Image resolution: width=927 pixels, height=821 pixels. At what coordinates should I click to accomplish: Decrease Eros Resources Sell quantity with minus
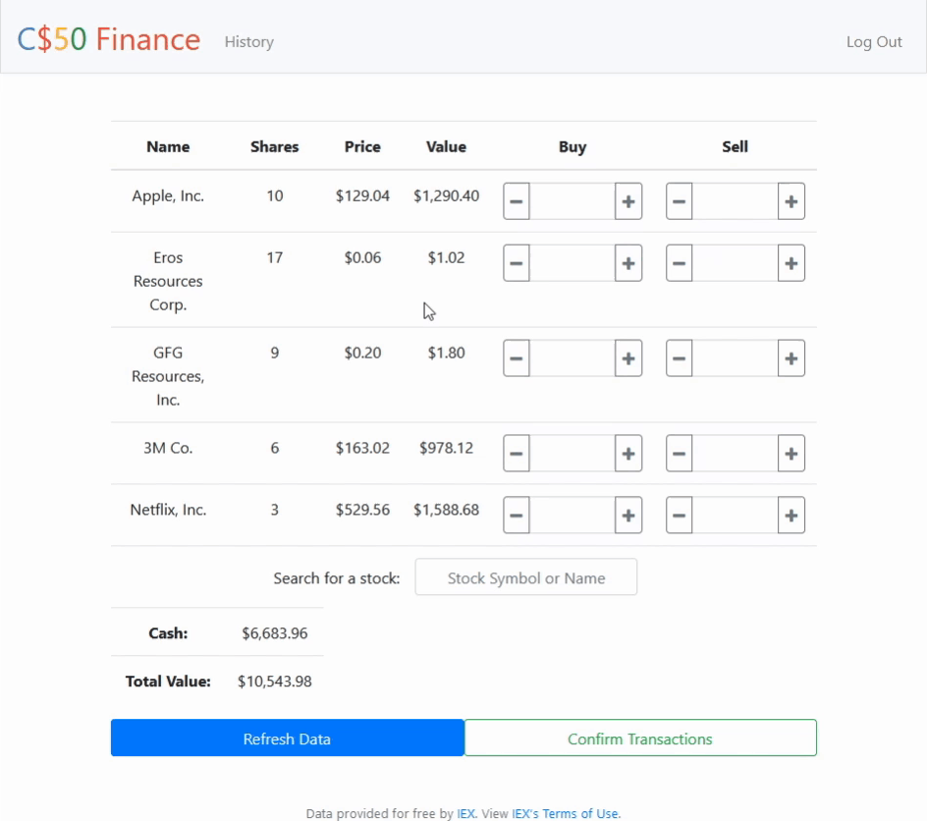coord(679,263)
